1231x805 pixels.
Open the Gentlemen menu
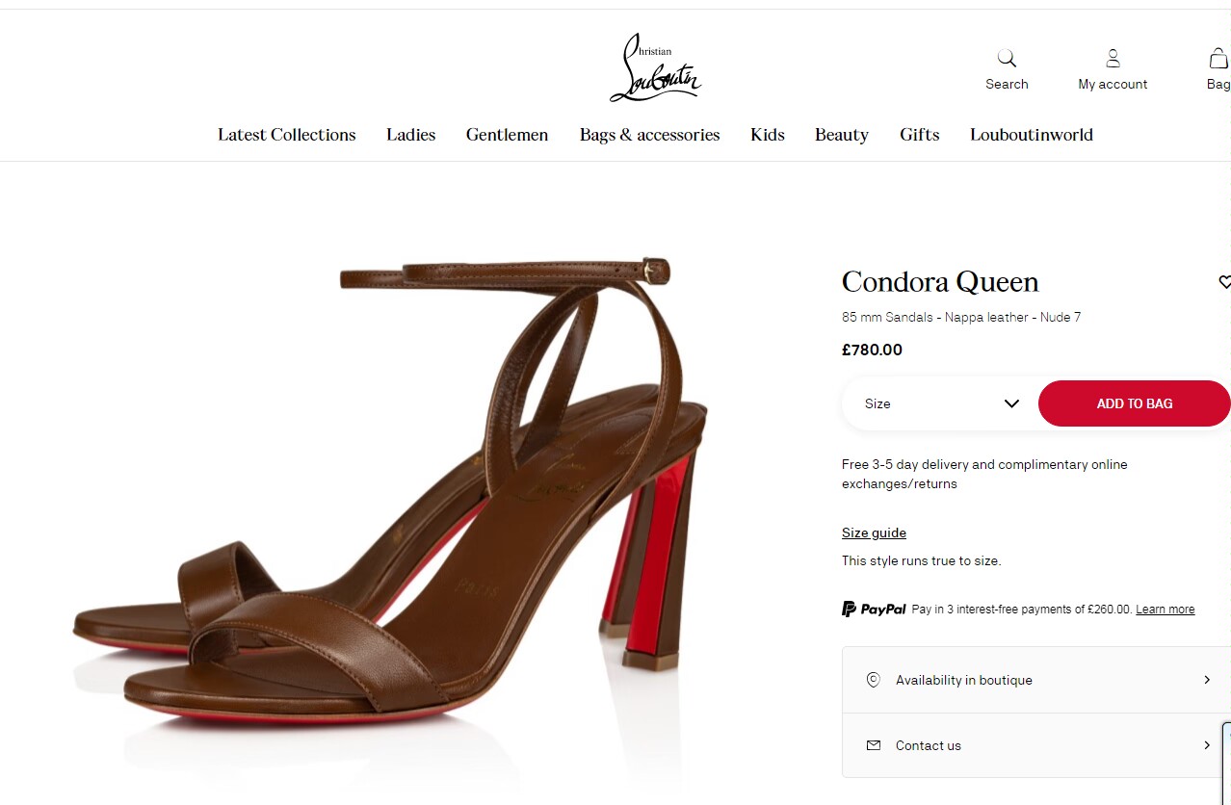pyautogui.click(x=508, y=135)
